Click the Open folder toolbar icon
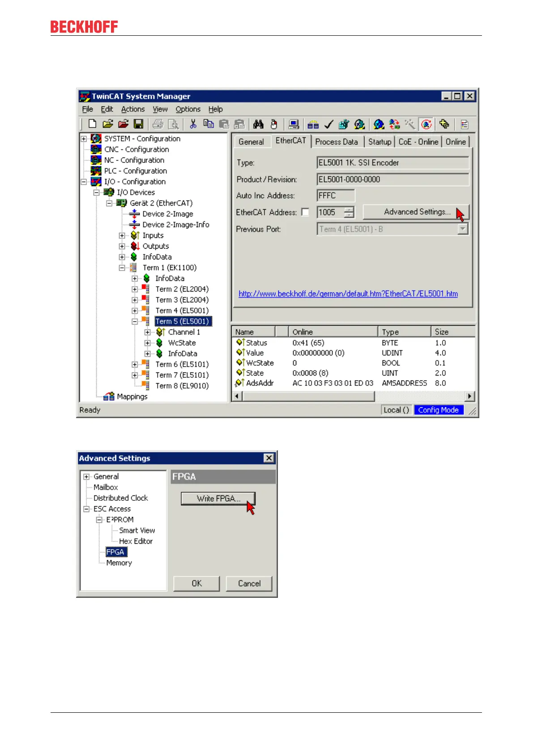533x753 pixels. 108,124
